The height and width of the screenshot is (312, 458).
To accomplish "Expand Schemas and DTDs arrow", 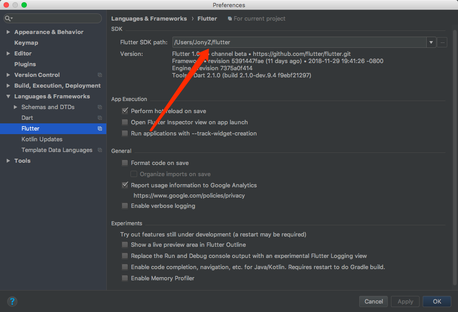I will pyautogui.click(x=16, y=107).
